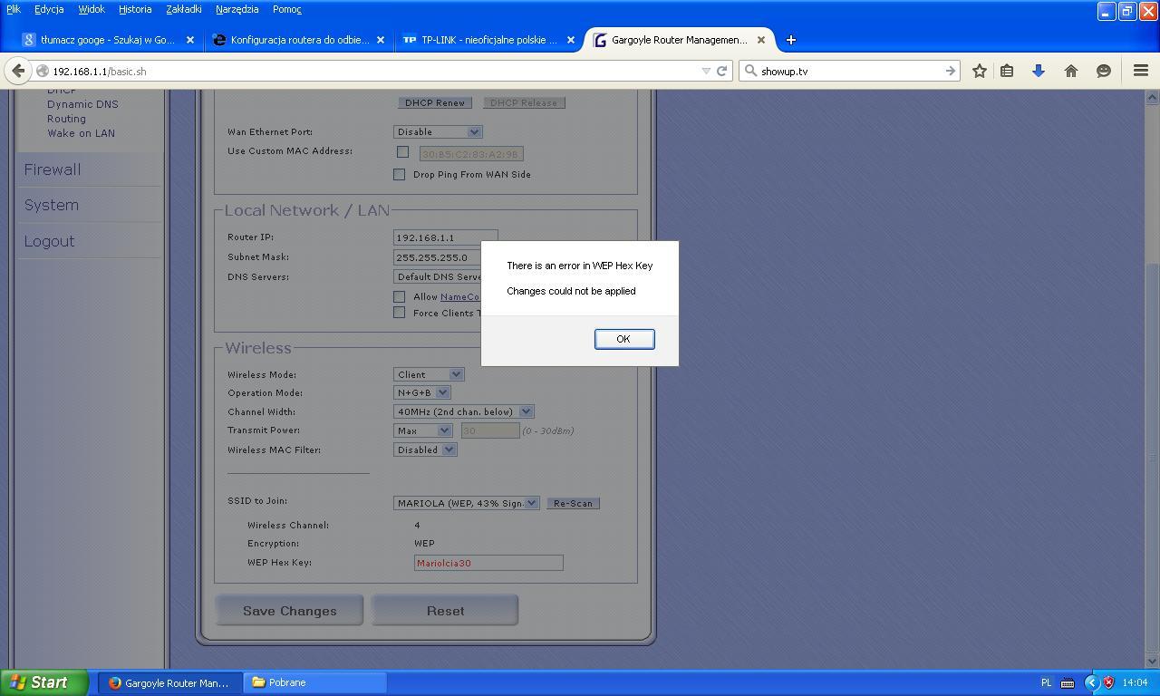Open the downloads arrow icon
The width and height of the screenshot is (1160, 696).
1039,71
